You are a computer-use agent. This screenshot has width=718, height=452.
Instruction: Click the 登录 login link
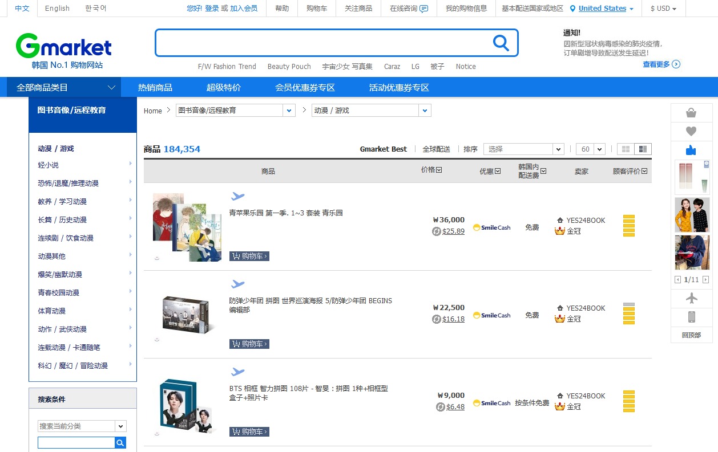212,9
